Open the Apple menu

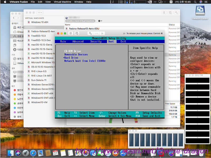[x=5, y=2]
